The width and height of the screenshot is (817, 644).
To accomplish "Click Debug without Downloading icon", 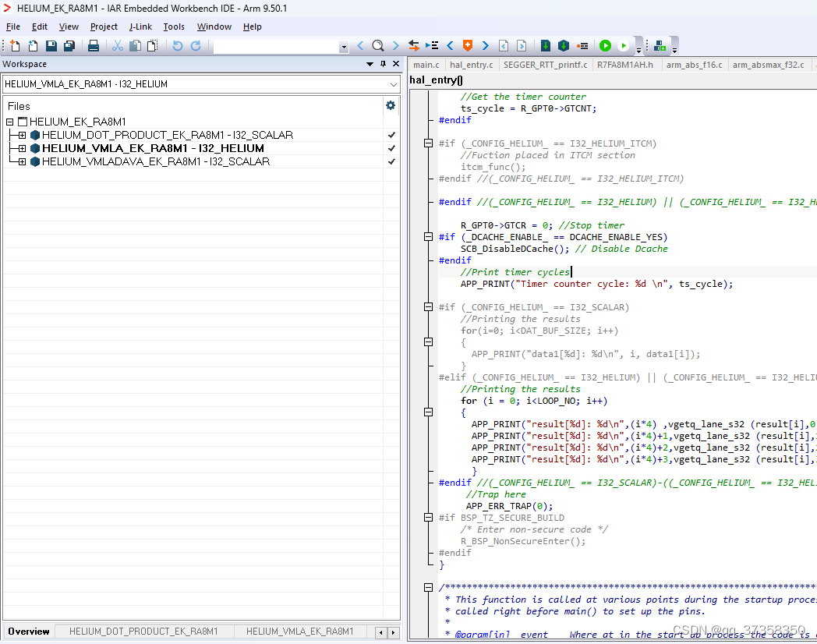I will (623, 46).
